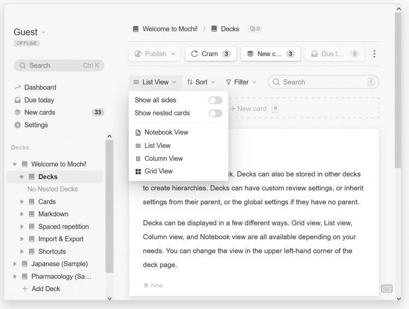Image resolution: width=409 pixels, height=309 pixels.
Task: Collapse the Welcome to Mochi! deck tree
Action: pos(15,164)
